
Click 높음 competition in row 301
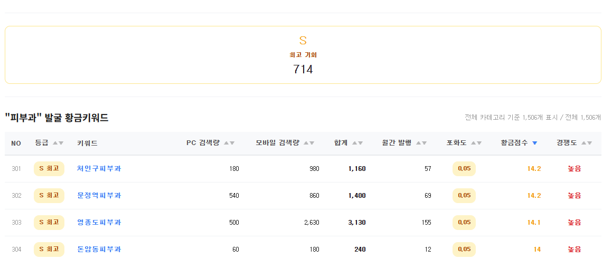click(x=574, y=168)
